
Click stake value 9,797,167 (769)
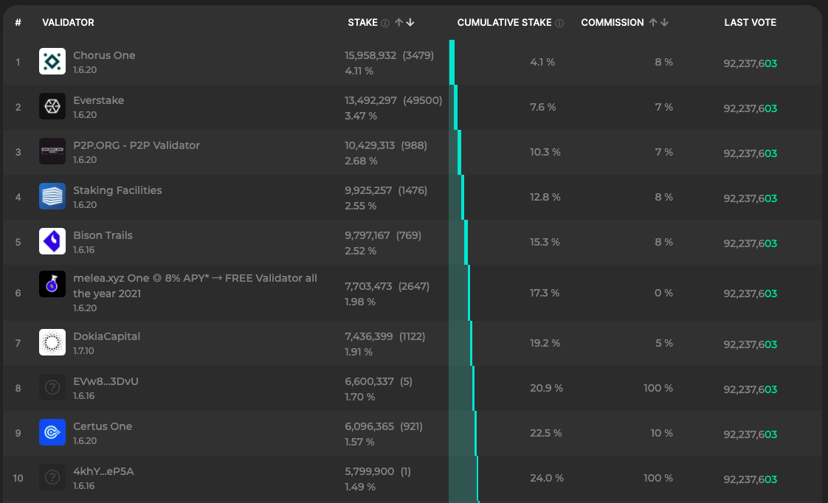383,235
